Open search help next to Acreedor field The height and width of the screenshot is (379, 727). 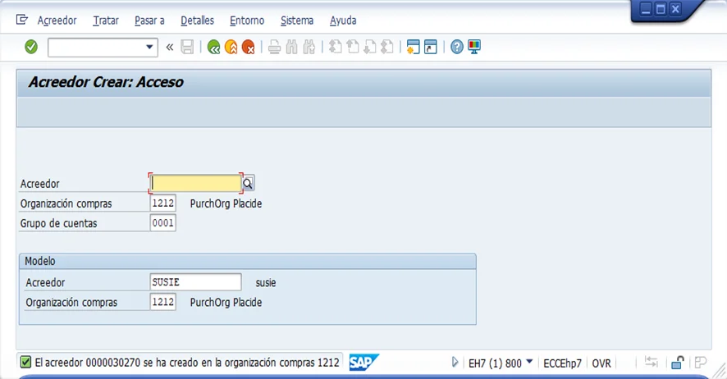[x=248, y=184]
